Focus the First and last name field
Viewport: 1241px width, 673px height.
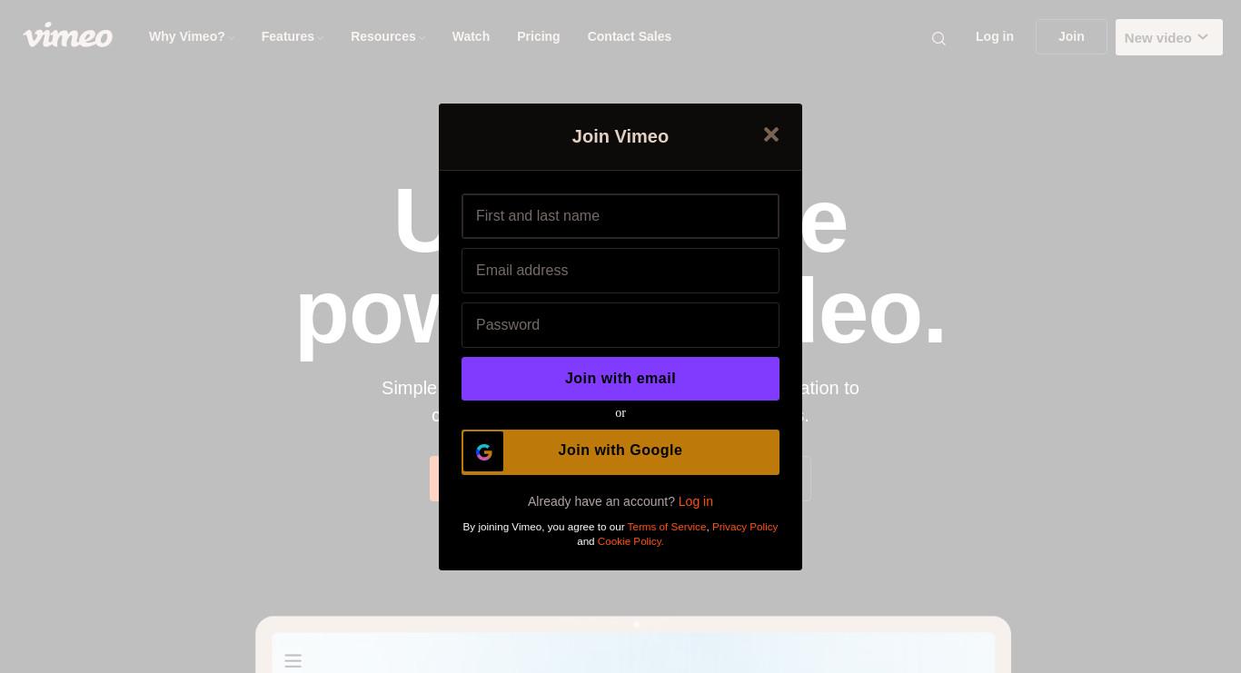(620, 216)
